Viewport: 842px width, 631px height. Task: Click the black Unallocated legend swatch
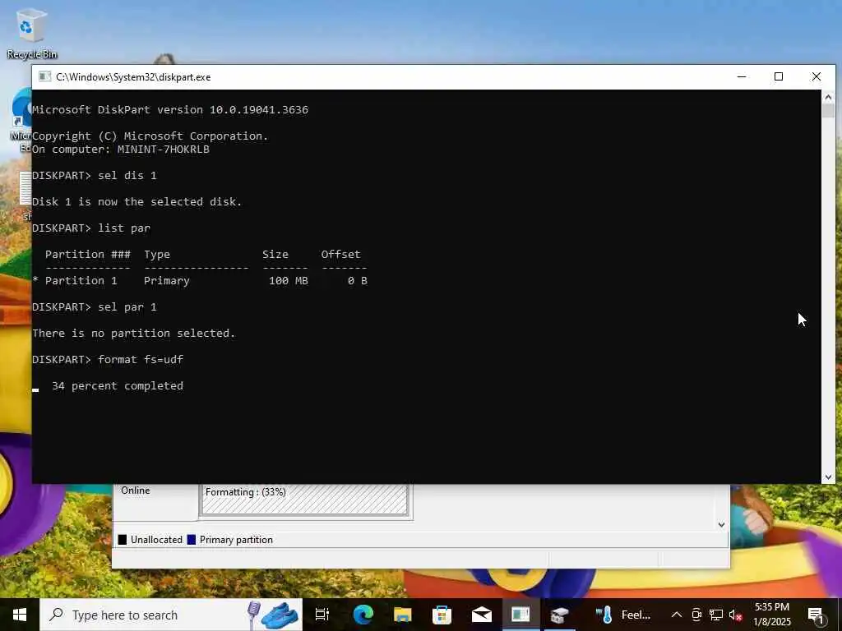pyautogui.click(x=123, y=540)
